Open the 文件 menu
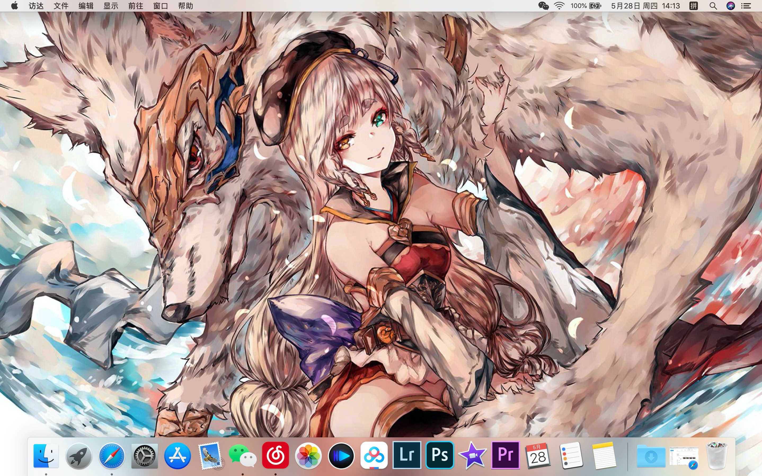 click(x=61, y=6)
